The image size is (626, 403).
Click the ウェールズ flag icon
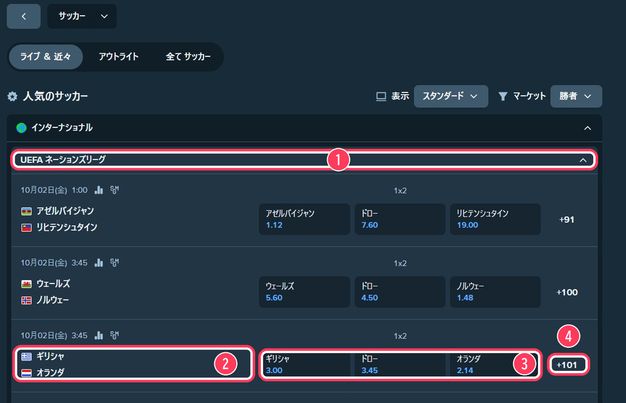(x=27, y=284)
